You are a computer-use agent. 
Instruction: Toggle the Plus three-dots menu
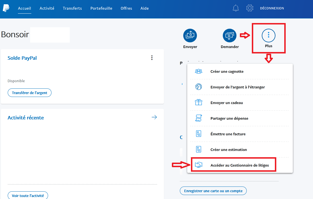click(x=269, y=36)
